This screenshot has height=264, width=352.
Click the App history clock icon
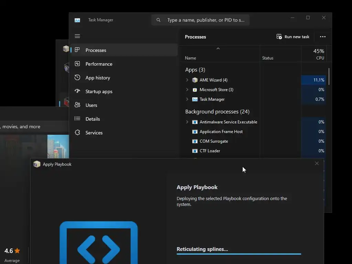pos(77,77)
